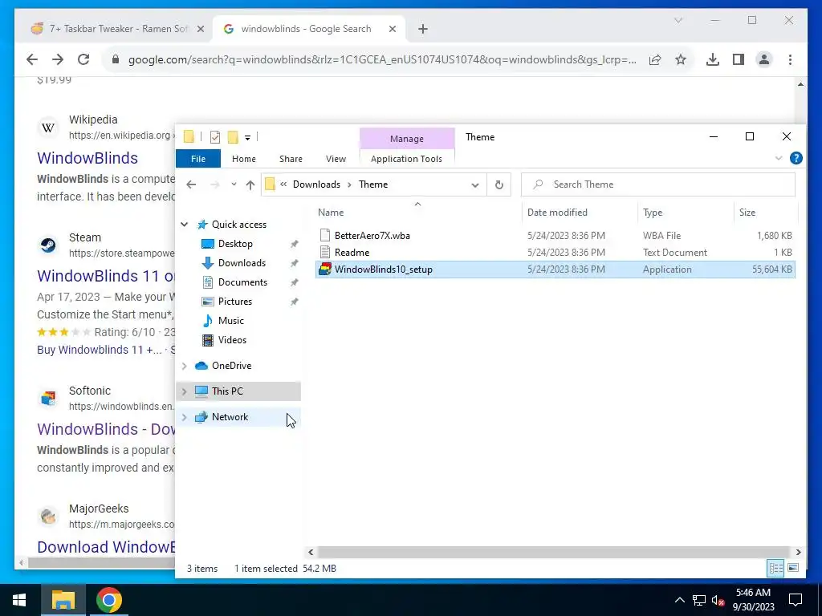Viewport: 822px width, 616px height.
Task: Click Explorer back arrow
Action: 191,184
